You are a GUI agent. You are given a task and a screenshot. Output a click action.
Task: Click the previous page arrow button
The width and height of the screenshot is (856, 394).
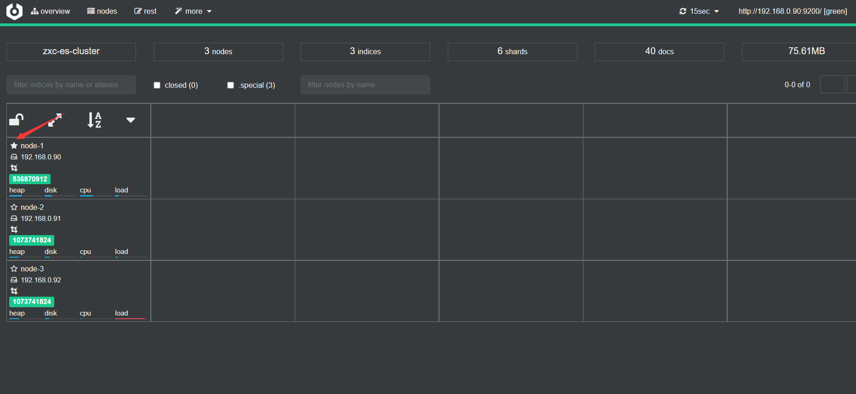(833, 84)
